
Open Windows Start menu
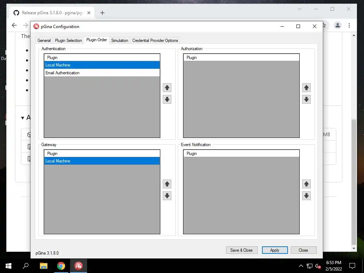tap(9, 266)
